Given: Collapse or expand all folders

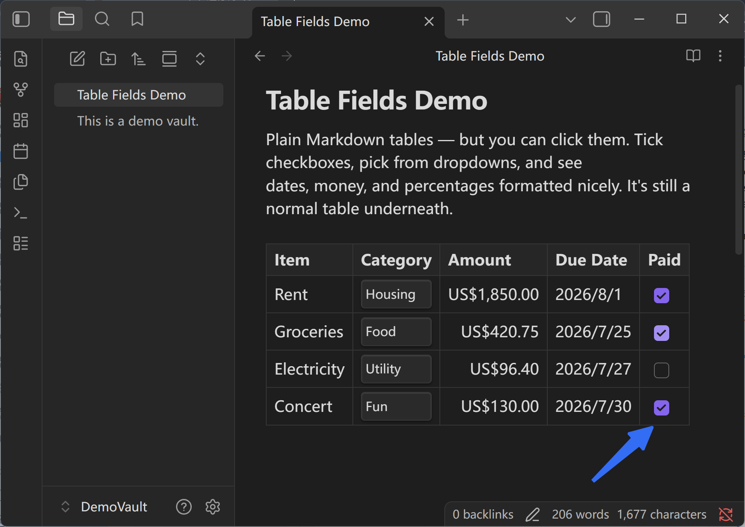Looking at the screenshot, I should [x=200, y=59].
